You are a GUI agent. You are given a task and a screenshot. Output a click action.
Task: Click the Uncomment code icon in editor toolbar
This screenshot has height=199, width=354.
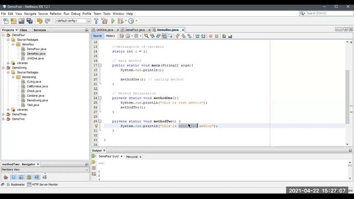tap(230, 36)
